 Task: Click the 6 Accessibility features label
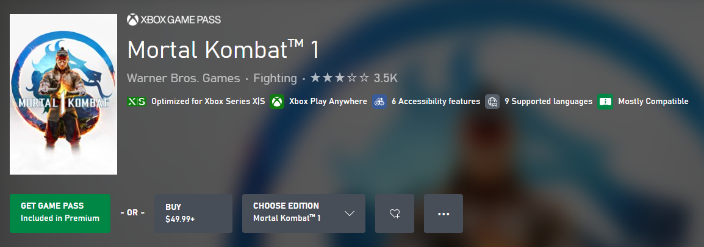(436, 102)
